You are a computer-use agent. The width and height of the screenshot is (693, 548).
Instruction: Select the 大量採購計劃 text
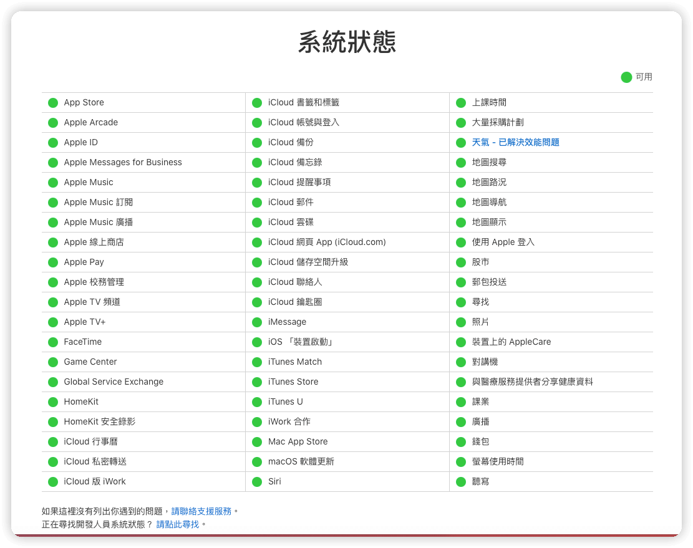[x=498, y=122]
